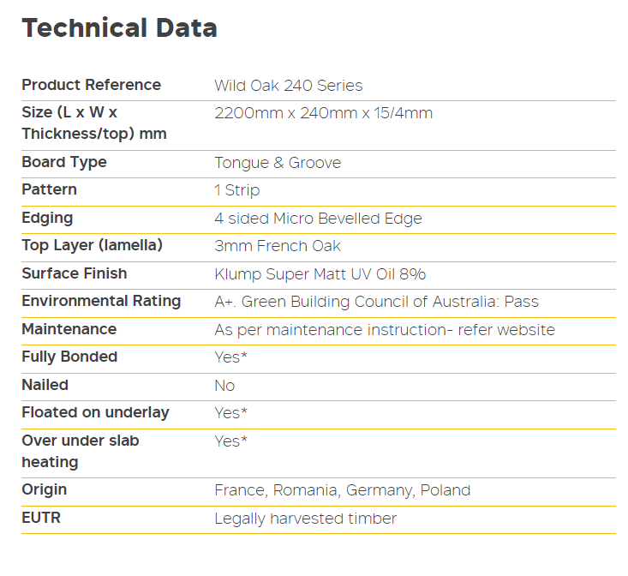Click the Technical Data heading
The height and width of the screenshot is (576, 628).
pos(119,28)
